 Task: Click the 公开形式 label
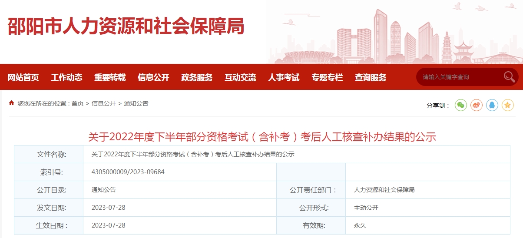click(x=314, y=208)
